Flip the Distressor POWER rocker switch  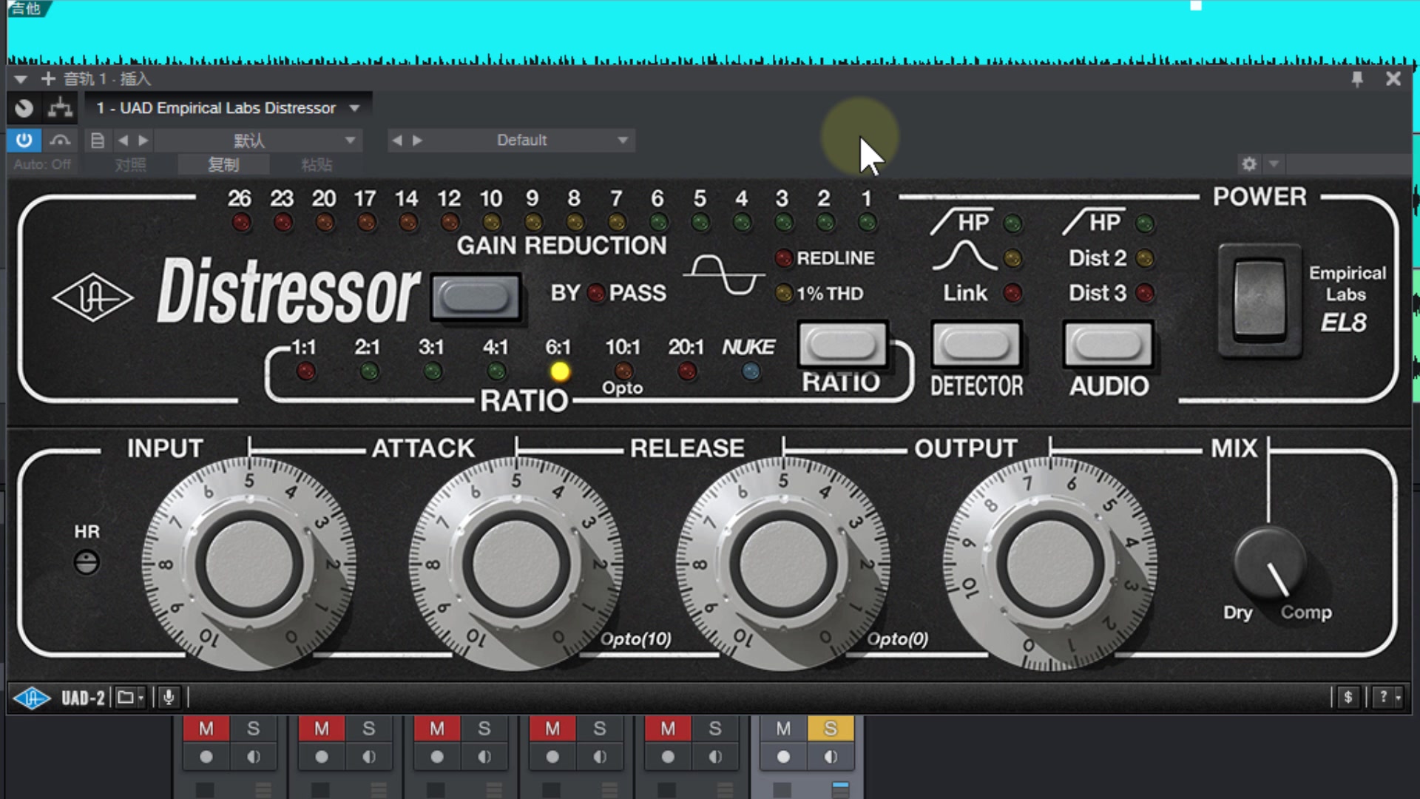coord(1260,300)
